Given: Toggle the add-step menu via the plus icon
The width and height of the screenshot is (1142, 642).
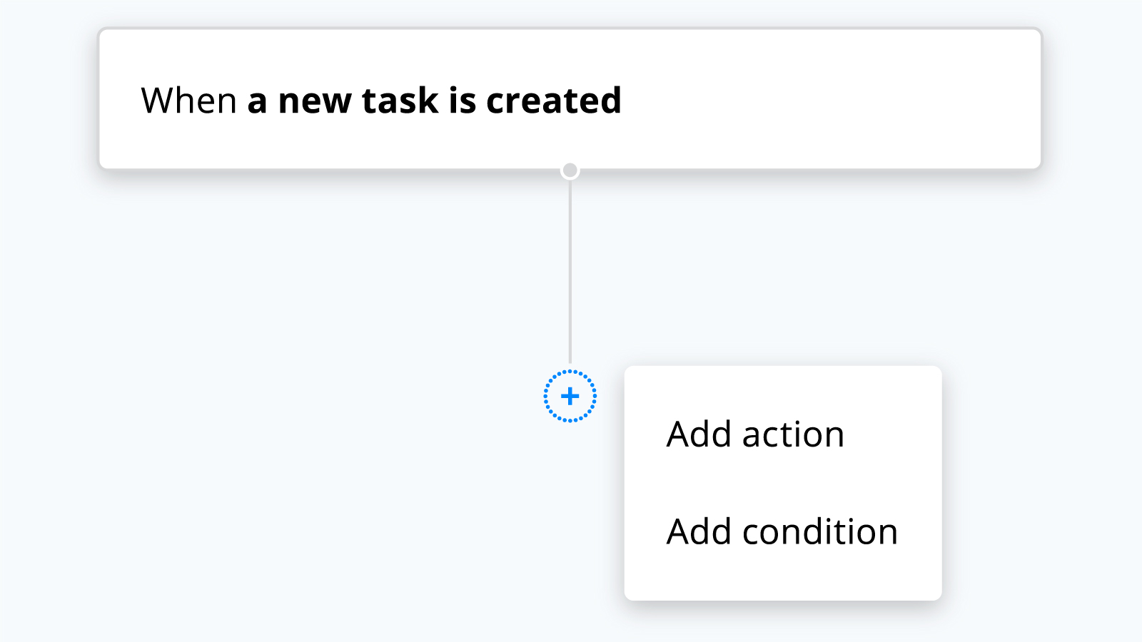Looking at the screenshot, I should (570, 396).
